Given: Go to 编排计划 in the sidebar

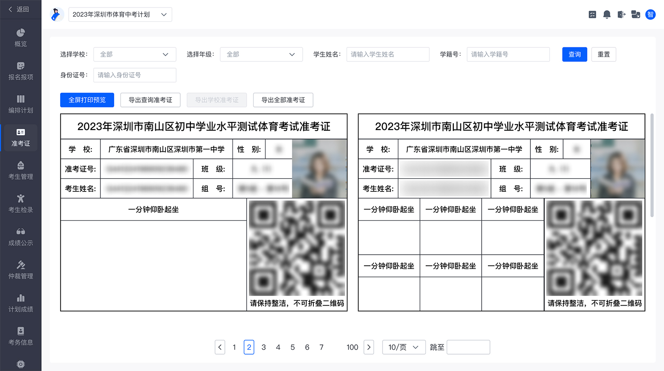Looking at the screenshot, I should (20, 104).
